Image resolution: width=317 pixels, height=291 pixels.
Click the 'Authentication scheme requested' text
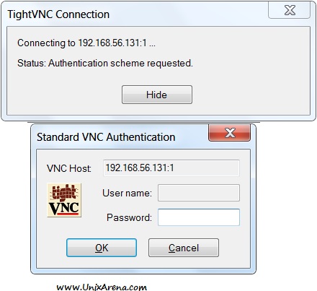pos(120,64)
